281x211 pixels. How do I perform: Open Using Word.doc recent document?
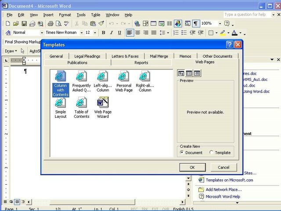pyautogui.click(x=256, y=91)
